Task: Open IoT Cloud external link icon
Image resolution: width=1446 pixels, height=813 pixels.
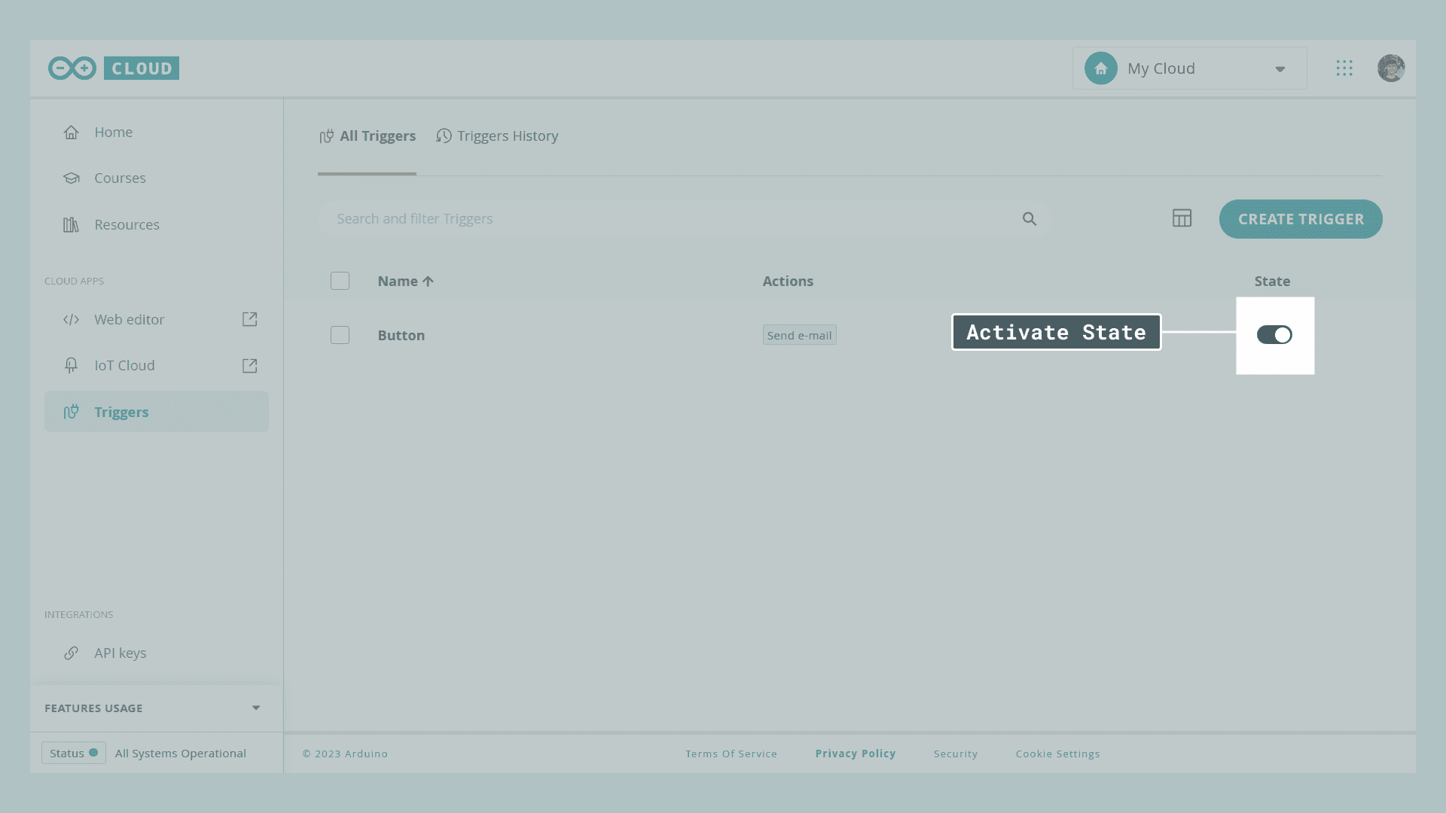Action: point(249,366)
